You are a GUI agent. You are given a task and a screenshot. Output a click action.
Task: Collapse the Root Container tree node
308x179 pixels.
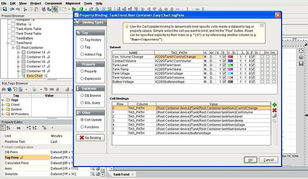point(13,48)
